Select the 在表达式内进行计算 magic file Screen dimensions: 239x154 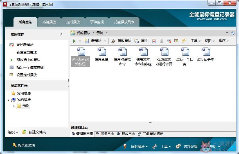point(164,57)
